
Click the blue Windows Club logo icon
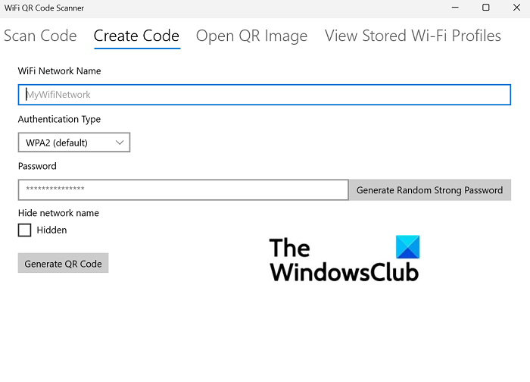(407, 247)
